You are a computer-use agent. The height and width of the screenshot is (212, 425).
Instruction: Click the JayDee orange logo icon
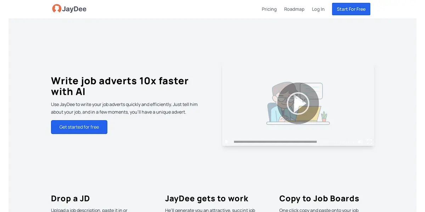click(56, 9)
